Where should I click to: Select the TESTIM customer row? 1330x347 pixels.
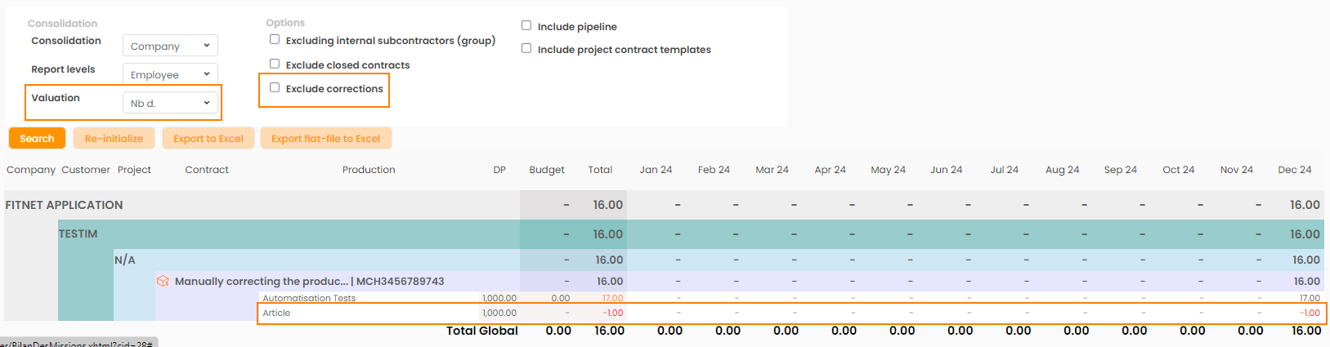click(x=78, y=234)
